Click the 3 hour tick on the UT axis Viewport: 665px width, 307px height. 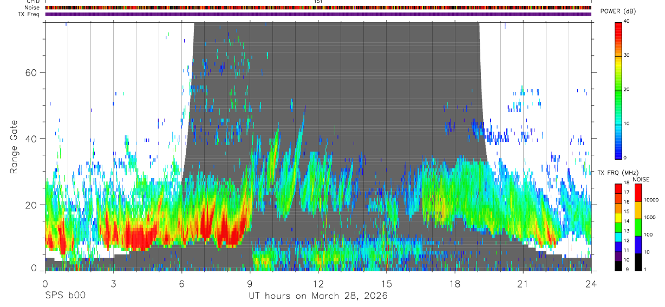point(113,283)
